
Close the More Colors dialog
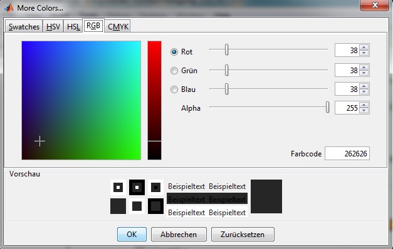pos(374,5)
